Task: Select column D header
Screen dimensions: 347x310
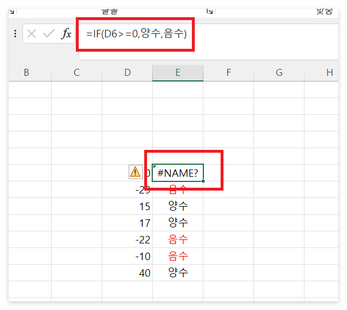Action: pyautogui.click(x=127, y=73)
